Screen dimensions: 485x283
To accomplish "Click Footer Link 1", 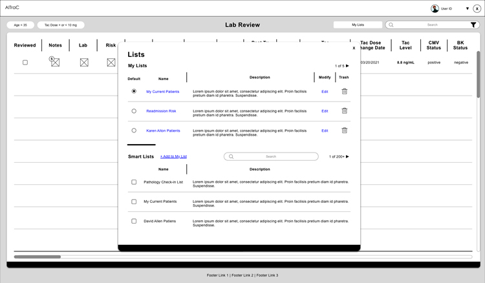I will [217, 275].
